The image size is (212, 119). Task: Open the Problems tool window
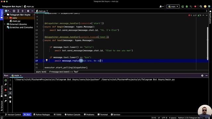pos(89,115)
